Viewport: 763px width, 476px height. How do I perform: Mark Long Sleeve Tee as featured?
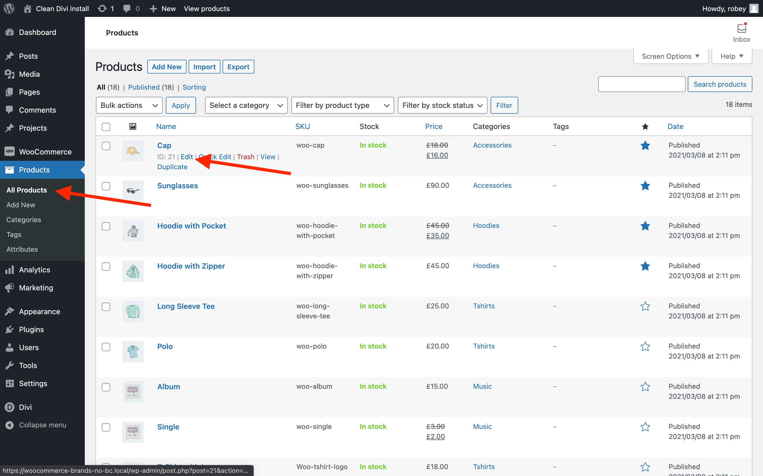(645, 306)
